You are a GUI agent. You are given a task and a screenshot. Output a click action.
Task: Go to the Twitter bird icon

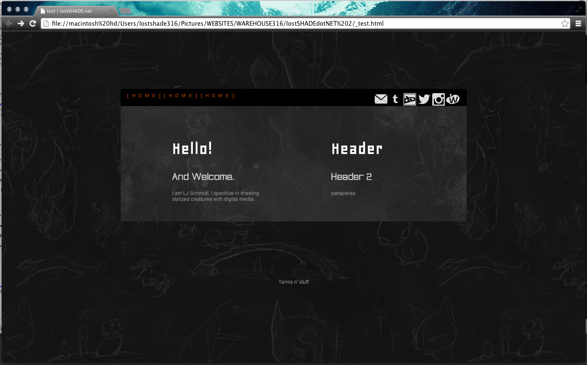tap(424, 99)
